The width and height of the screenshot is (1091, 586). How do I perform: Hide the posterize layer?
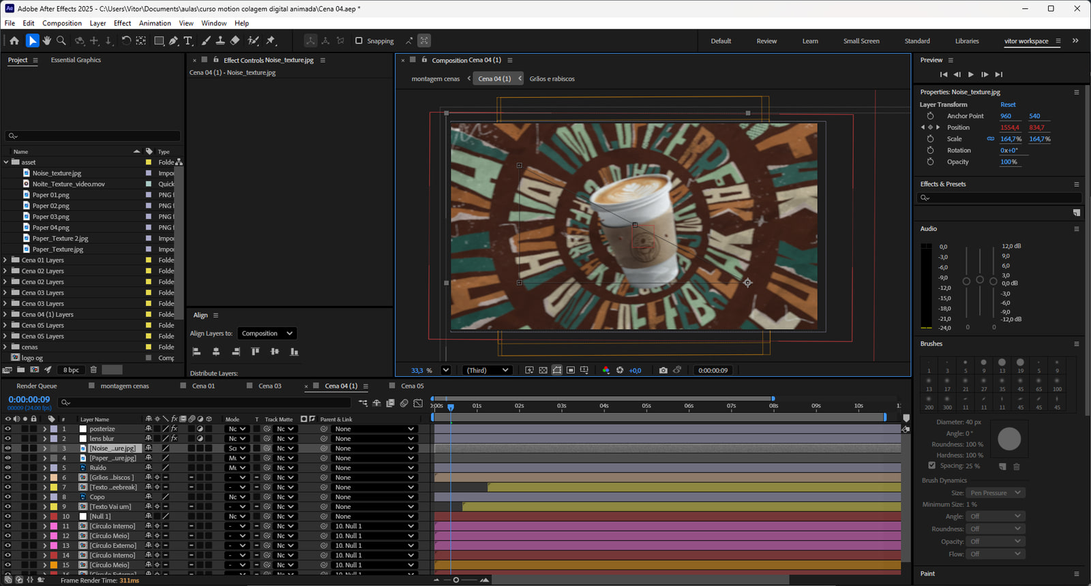(x=8, y=429)
